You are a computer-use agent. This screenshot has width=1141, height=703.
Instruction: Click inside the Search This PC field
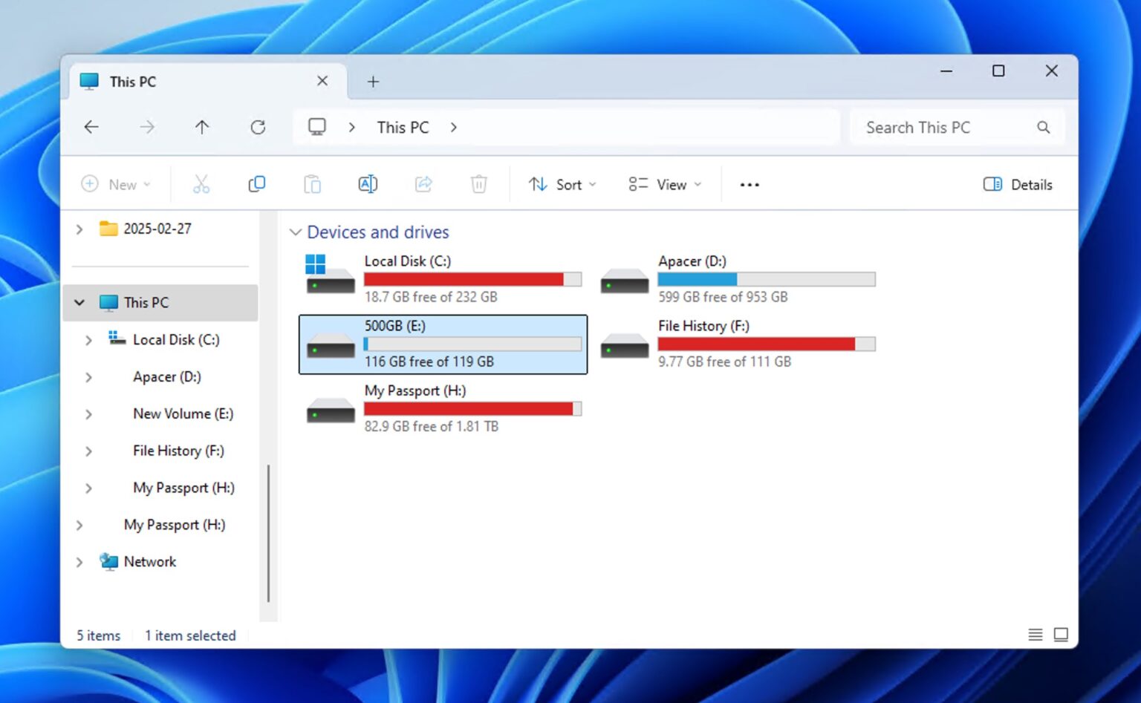[x=943, y=127]
